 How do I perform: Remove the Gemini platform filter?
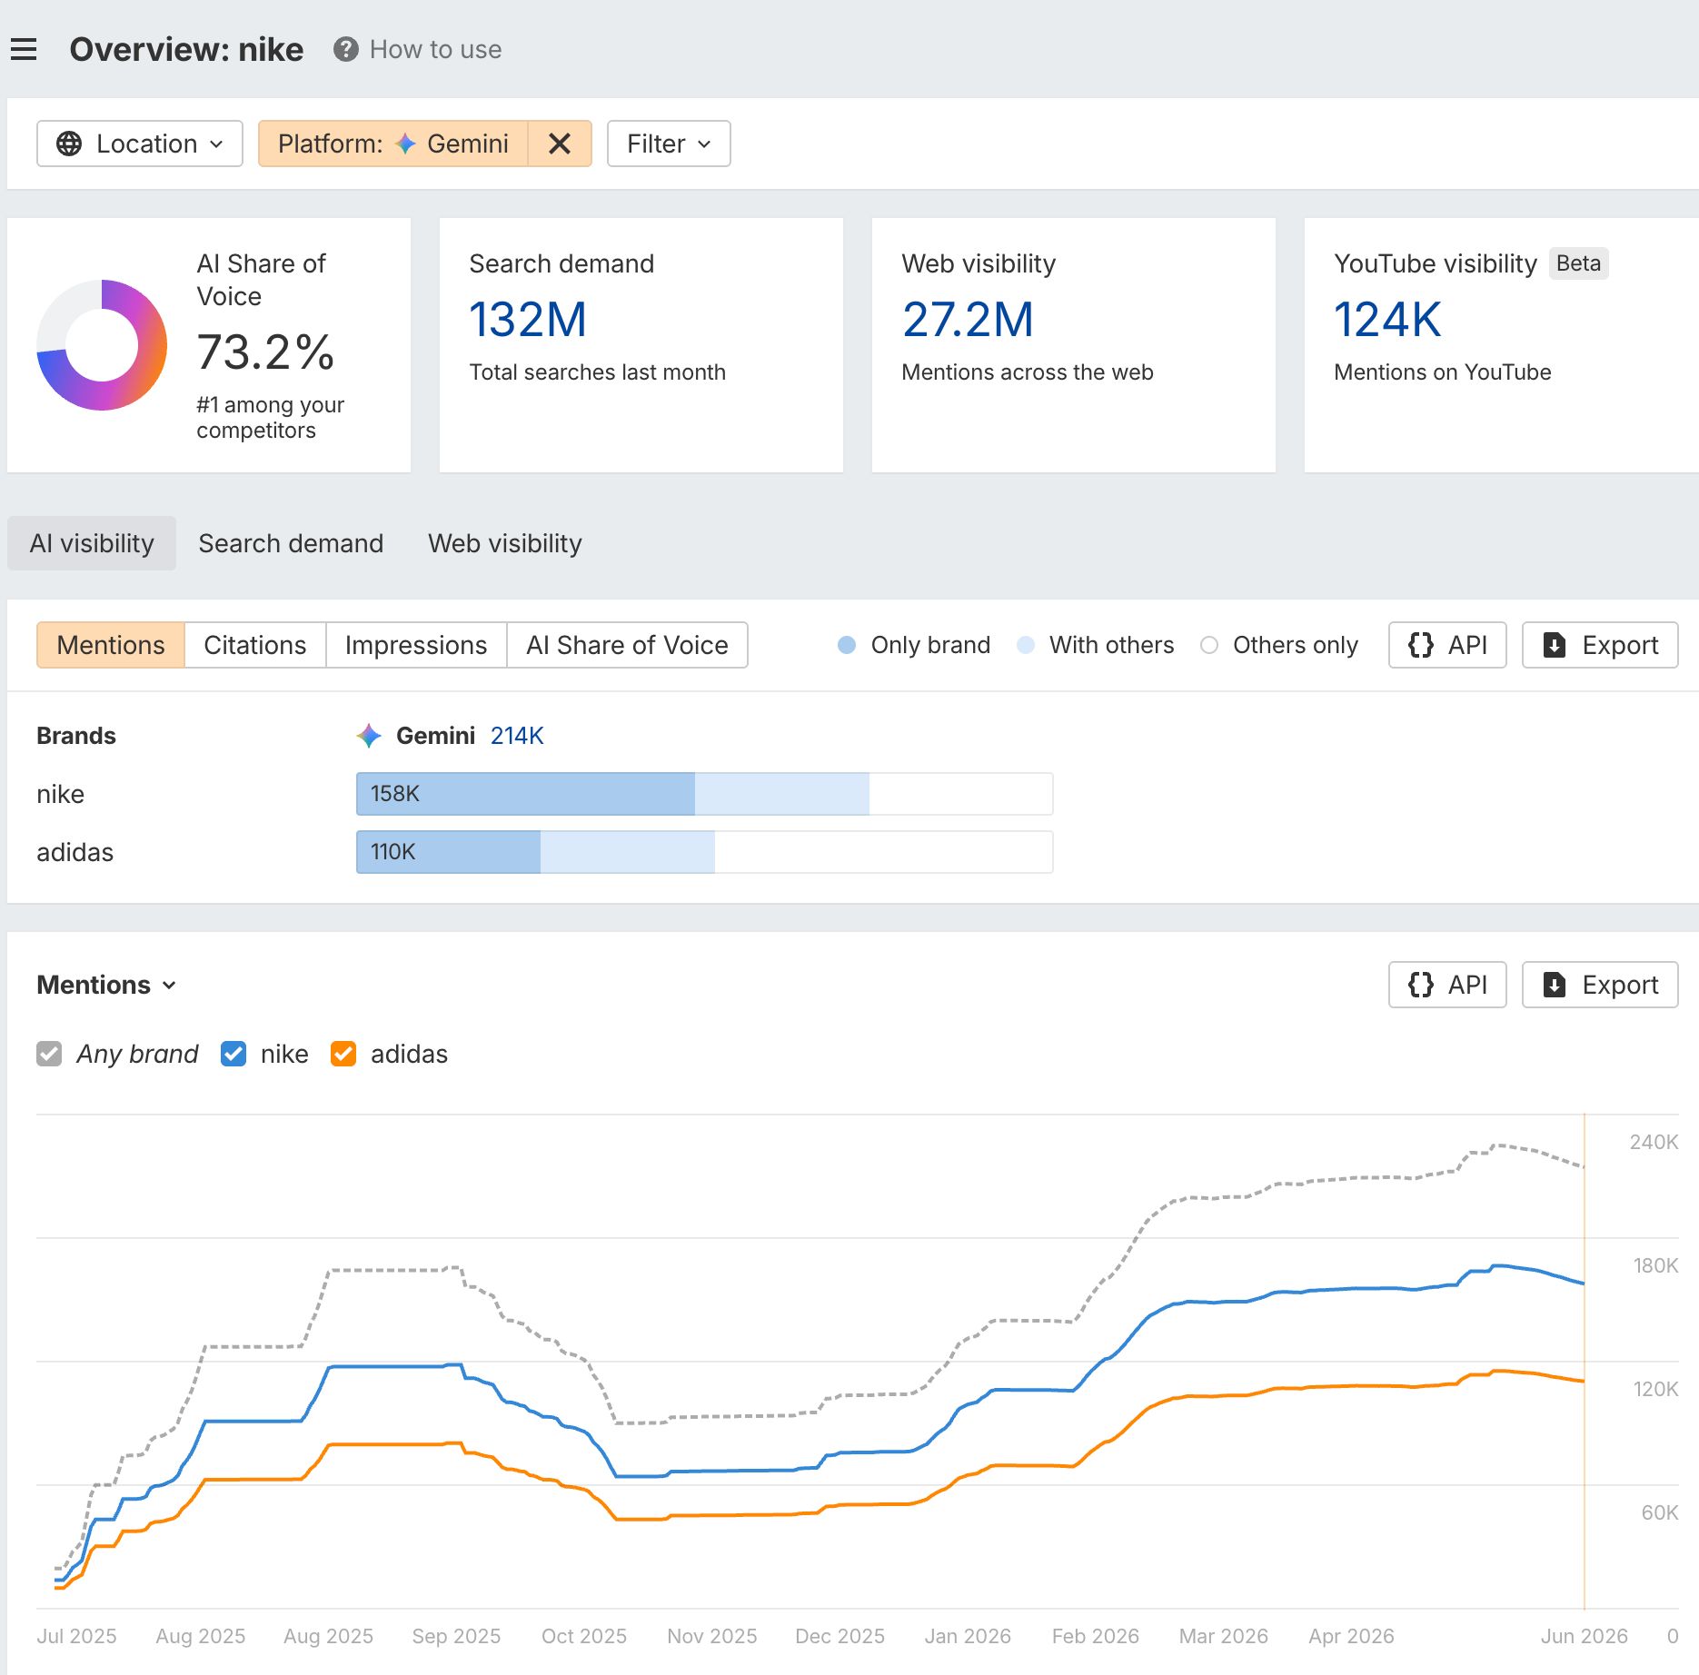[x=560, y=144]
